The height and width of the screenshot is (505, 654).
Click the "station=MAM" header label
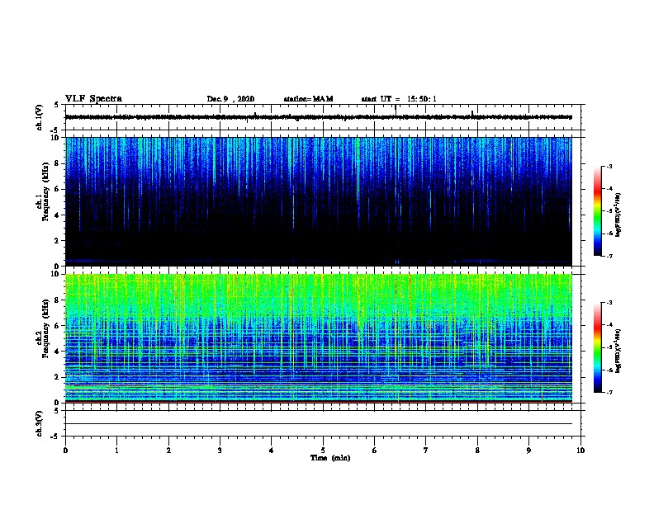[x=308, y=99]
